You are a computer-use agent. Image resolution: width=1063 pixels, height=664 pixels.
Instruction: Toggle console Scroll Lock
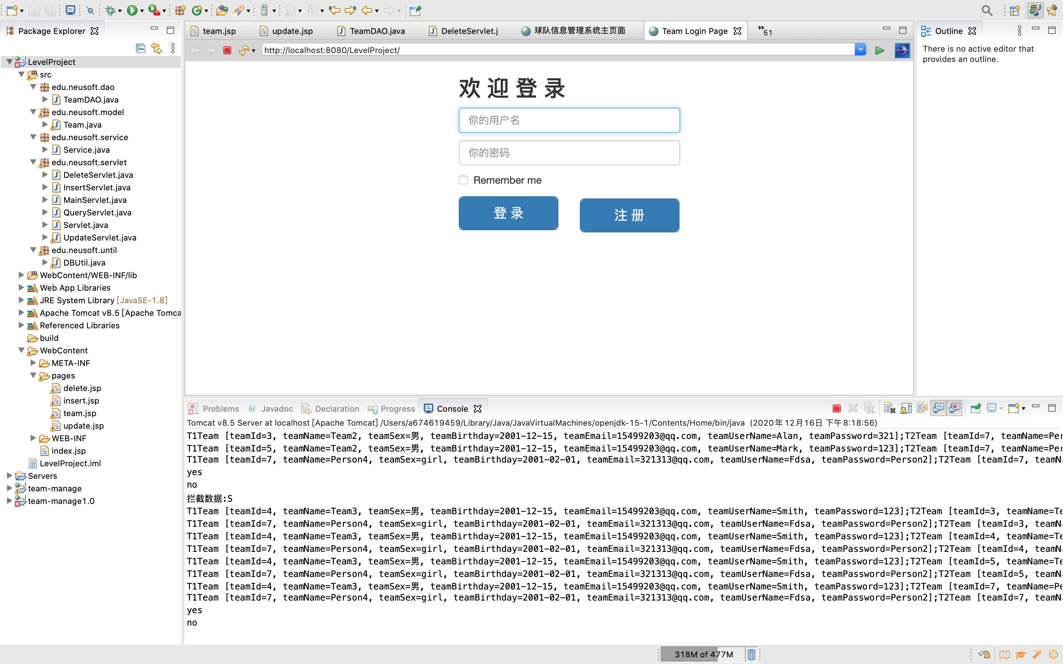[x=906, y=408]
